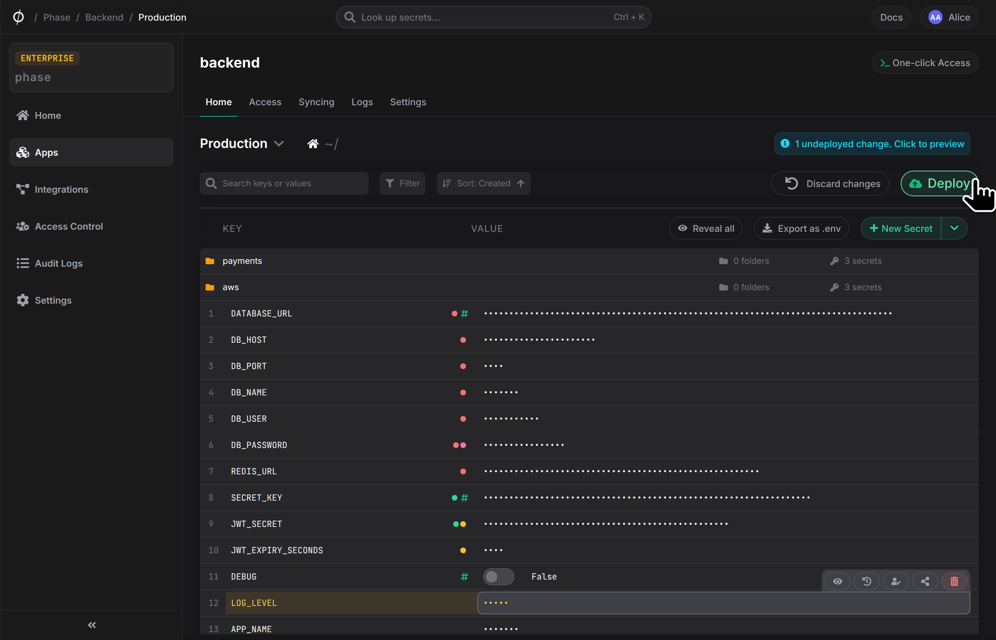
Task: Click the Deploy button
Action: [x=939, y=183]
